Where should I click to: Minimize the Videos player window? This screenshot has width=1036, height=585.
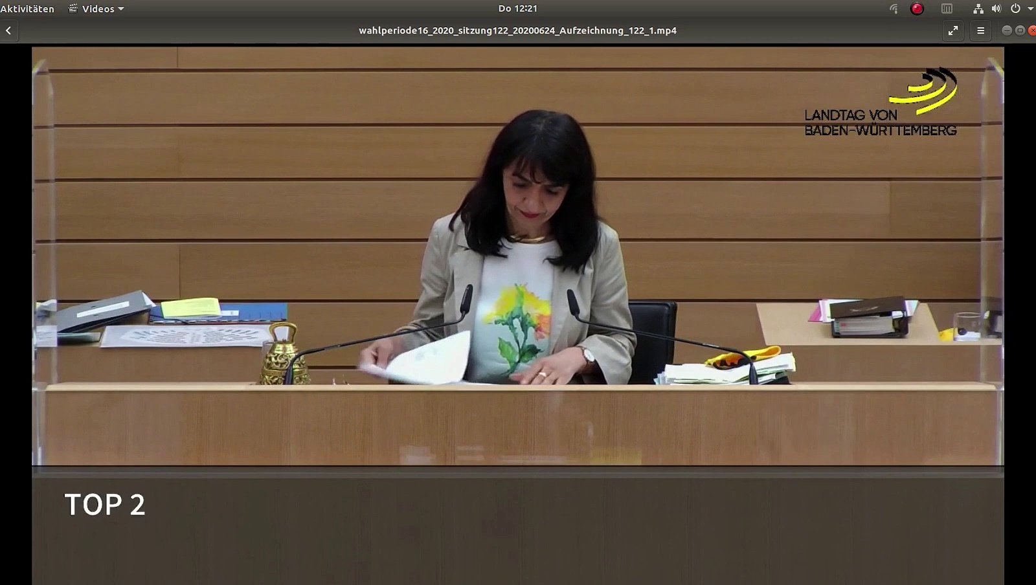pos(1006,30)
